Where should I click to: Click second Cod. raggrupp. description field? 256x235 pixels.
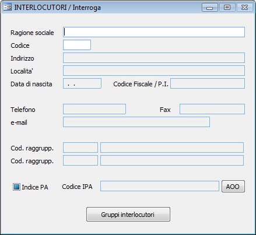click(172, 160)
